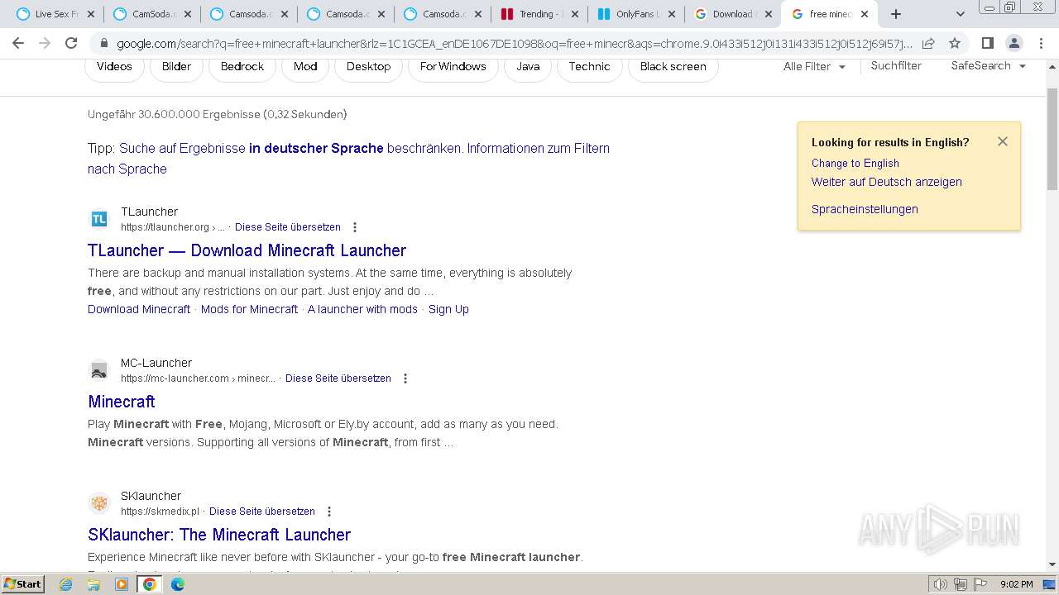Open the tab search dropdown
1059x595 pixels.
click(960, 14)
